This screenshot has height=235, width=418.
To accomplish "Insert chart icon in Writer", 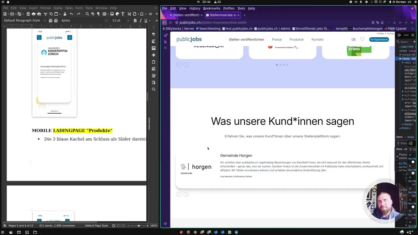I will [117, 14].
